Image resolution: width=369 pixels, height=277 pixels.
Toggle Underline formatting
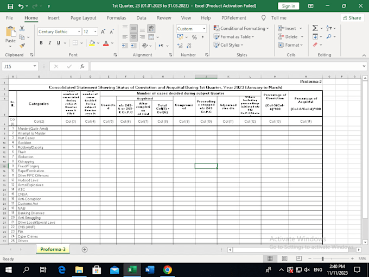tap(59, 43)
